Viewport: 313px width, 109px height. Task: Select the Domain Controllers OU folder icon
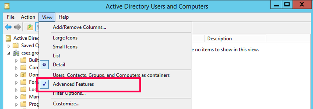24,75
